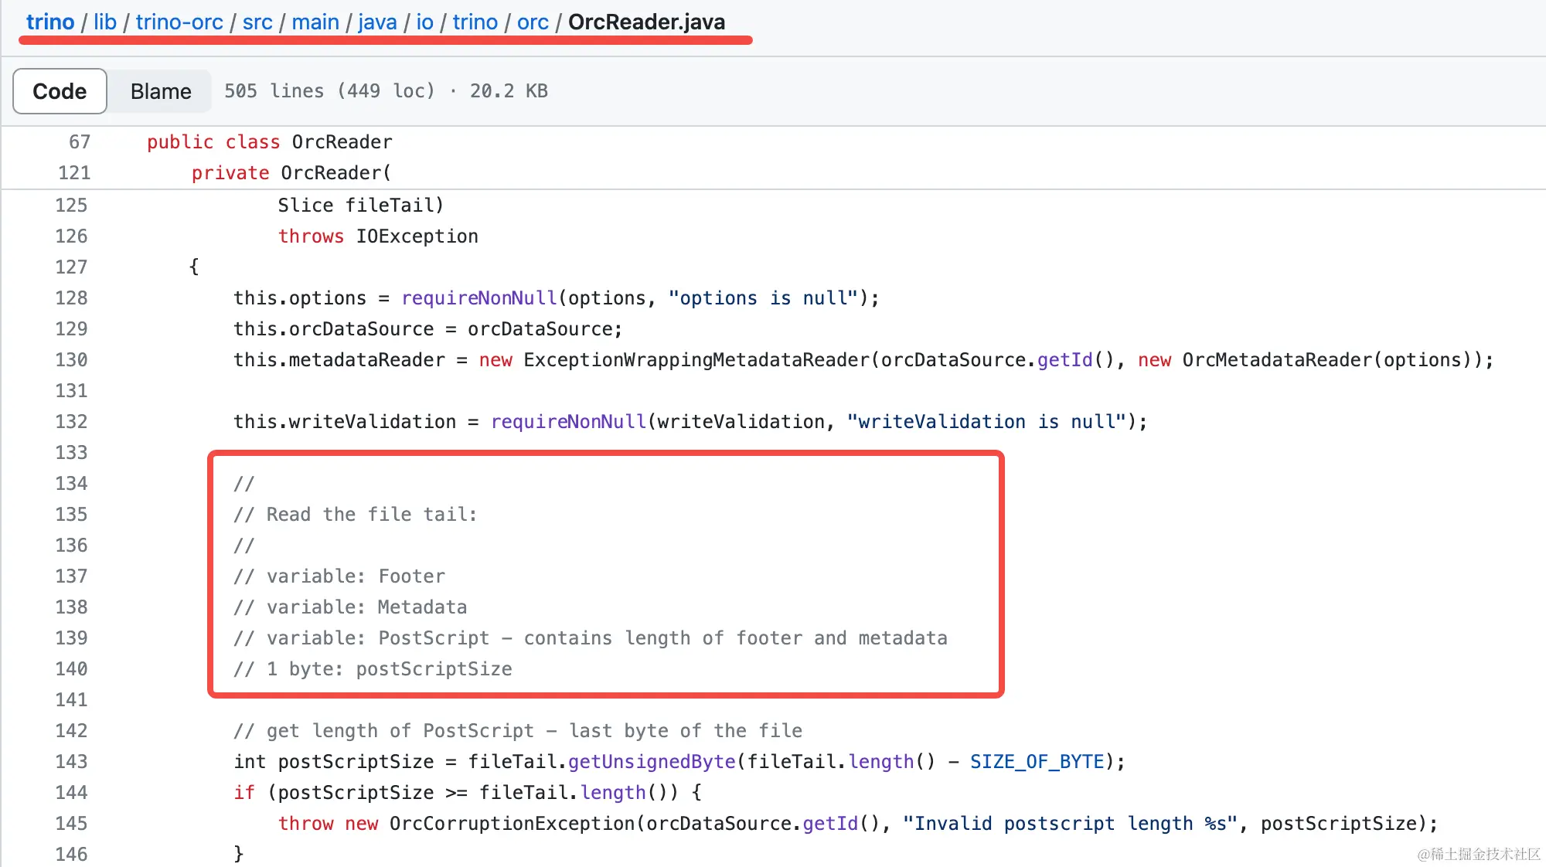Select line number 143
Viewport: 1546px width, 867px height.
click(71, 762)
